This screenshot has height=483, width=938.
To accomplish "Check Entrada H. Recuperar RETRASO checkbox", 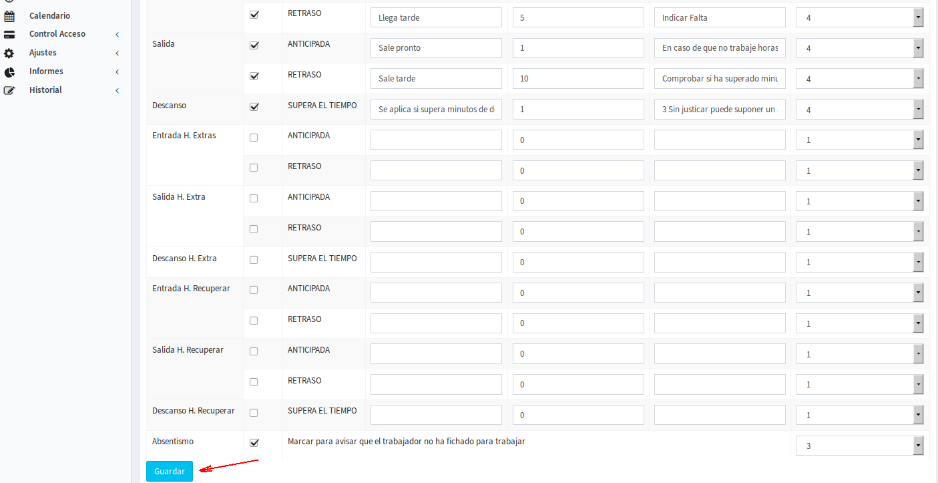I will click(x=254, y=321).
